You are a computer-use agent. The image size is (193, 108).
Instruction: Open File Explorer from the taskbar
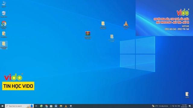coord(61,106)
